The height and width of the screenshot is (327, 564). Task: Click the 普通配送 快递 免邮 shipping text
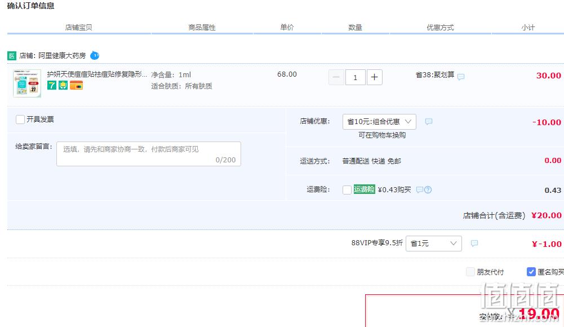click(371, 161)
